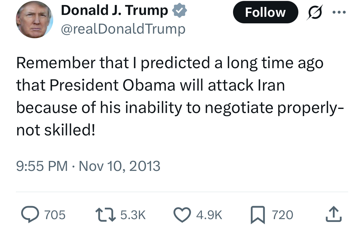Screen dimensions: 364x235
Task: Click the Nov 10, 2013 date
Action: (119, 166)
